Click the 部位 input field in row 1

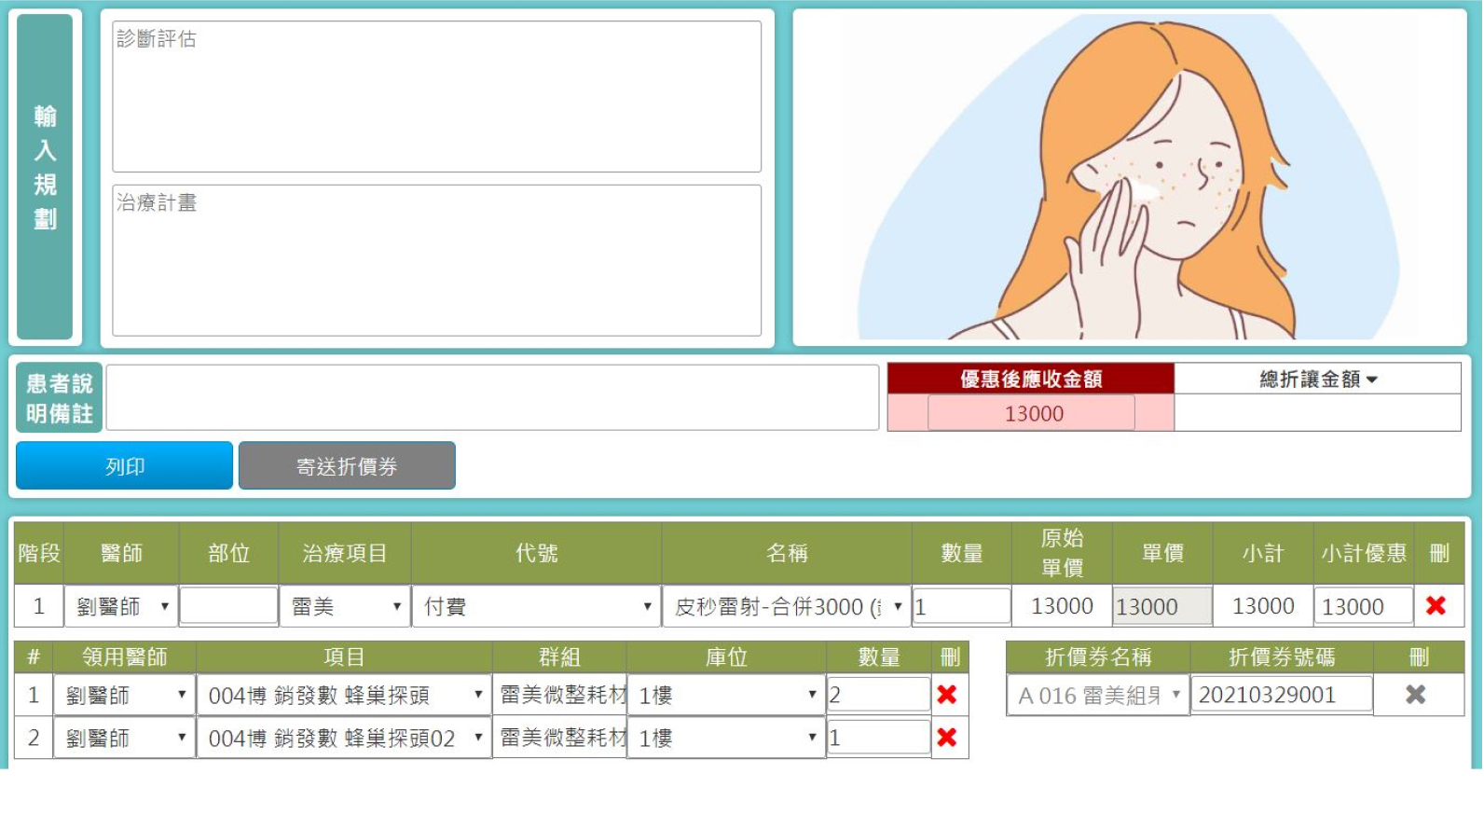(228, 606)
